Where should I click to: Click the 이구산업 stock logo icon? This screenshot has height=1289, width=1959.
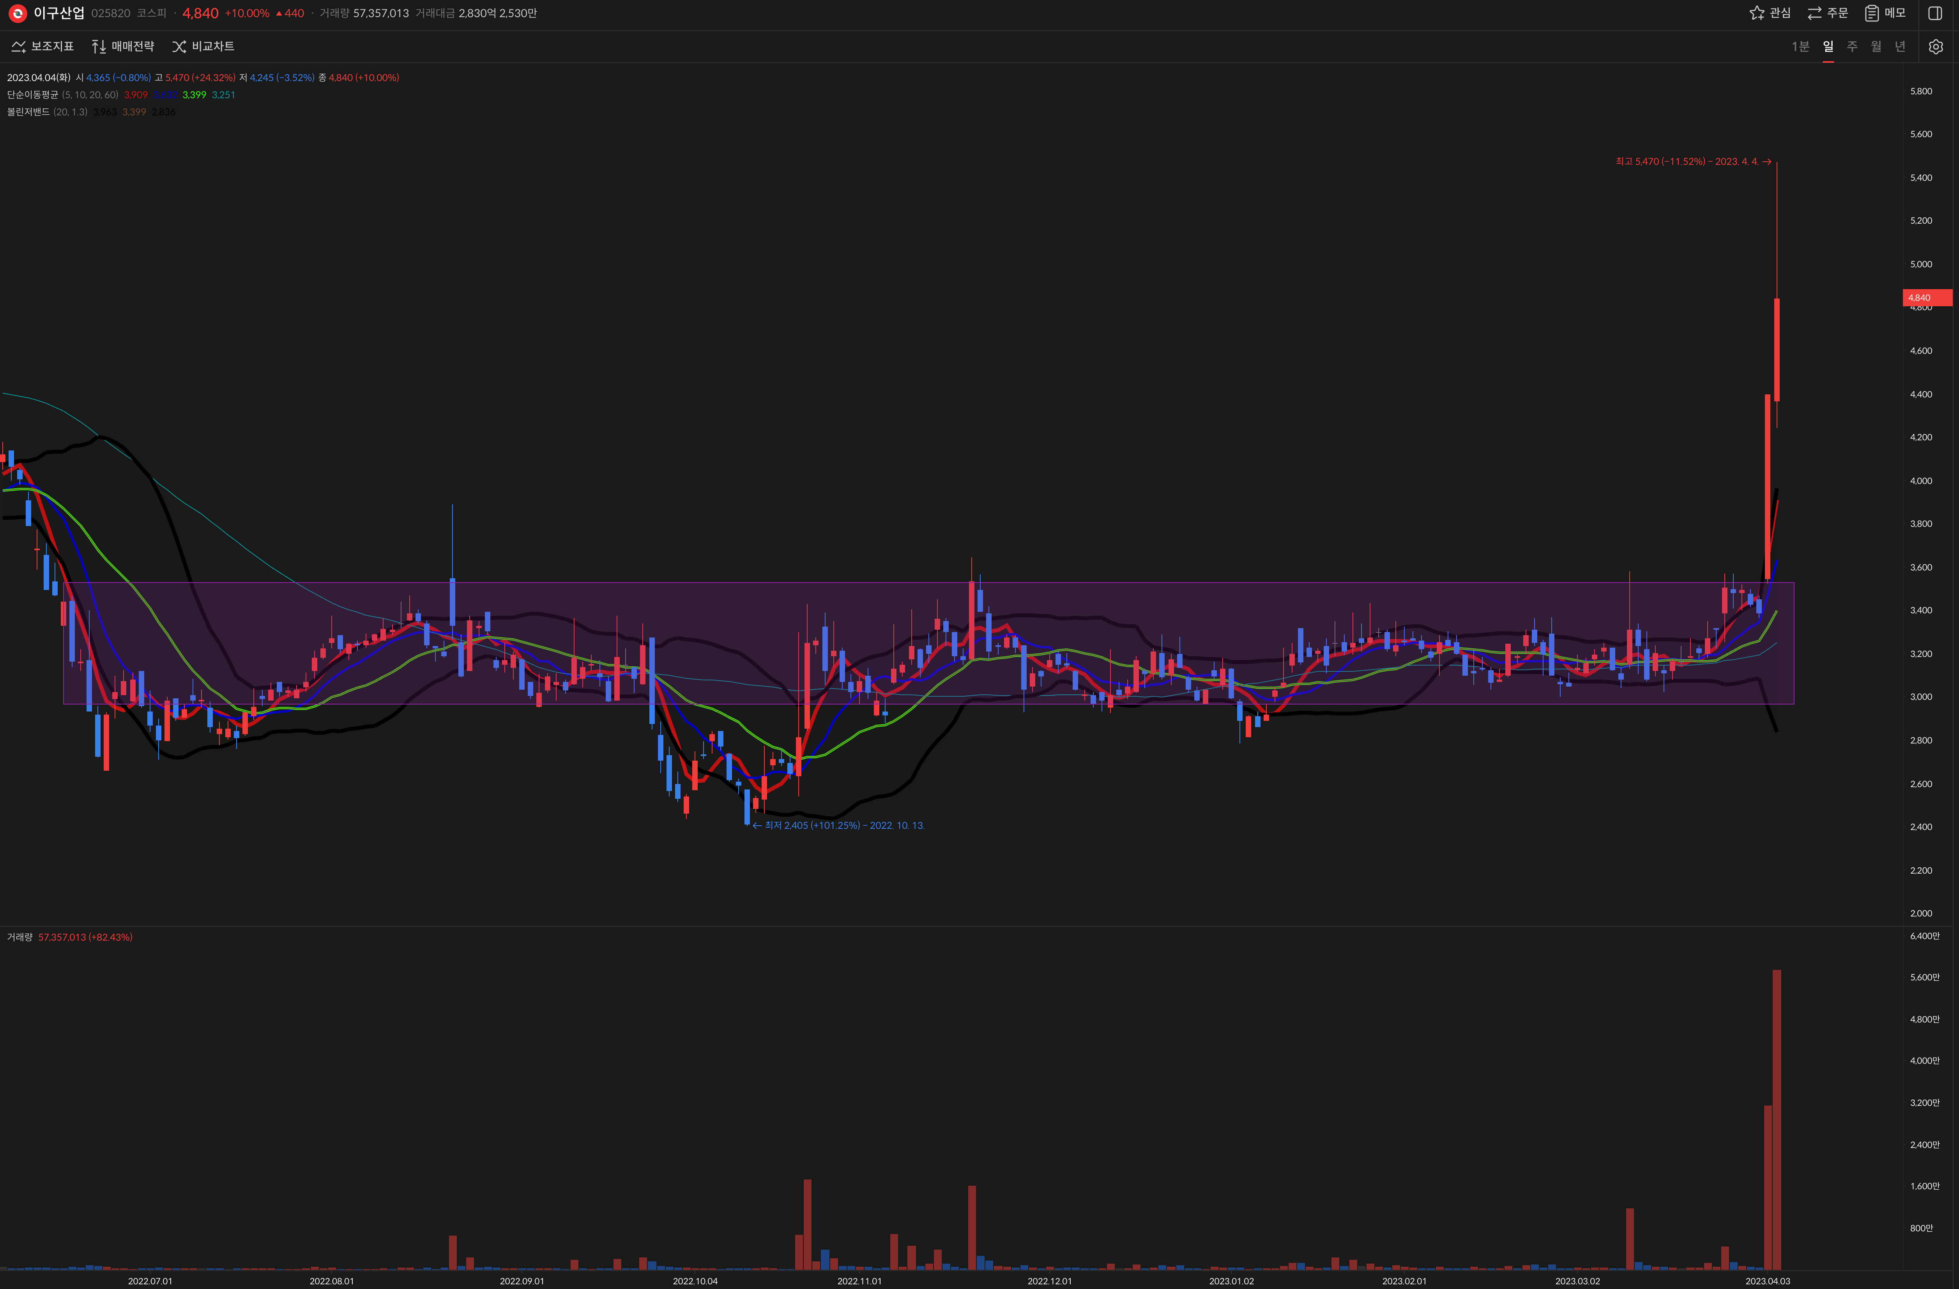click(17, 13)
